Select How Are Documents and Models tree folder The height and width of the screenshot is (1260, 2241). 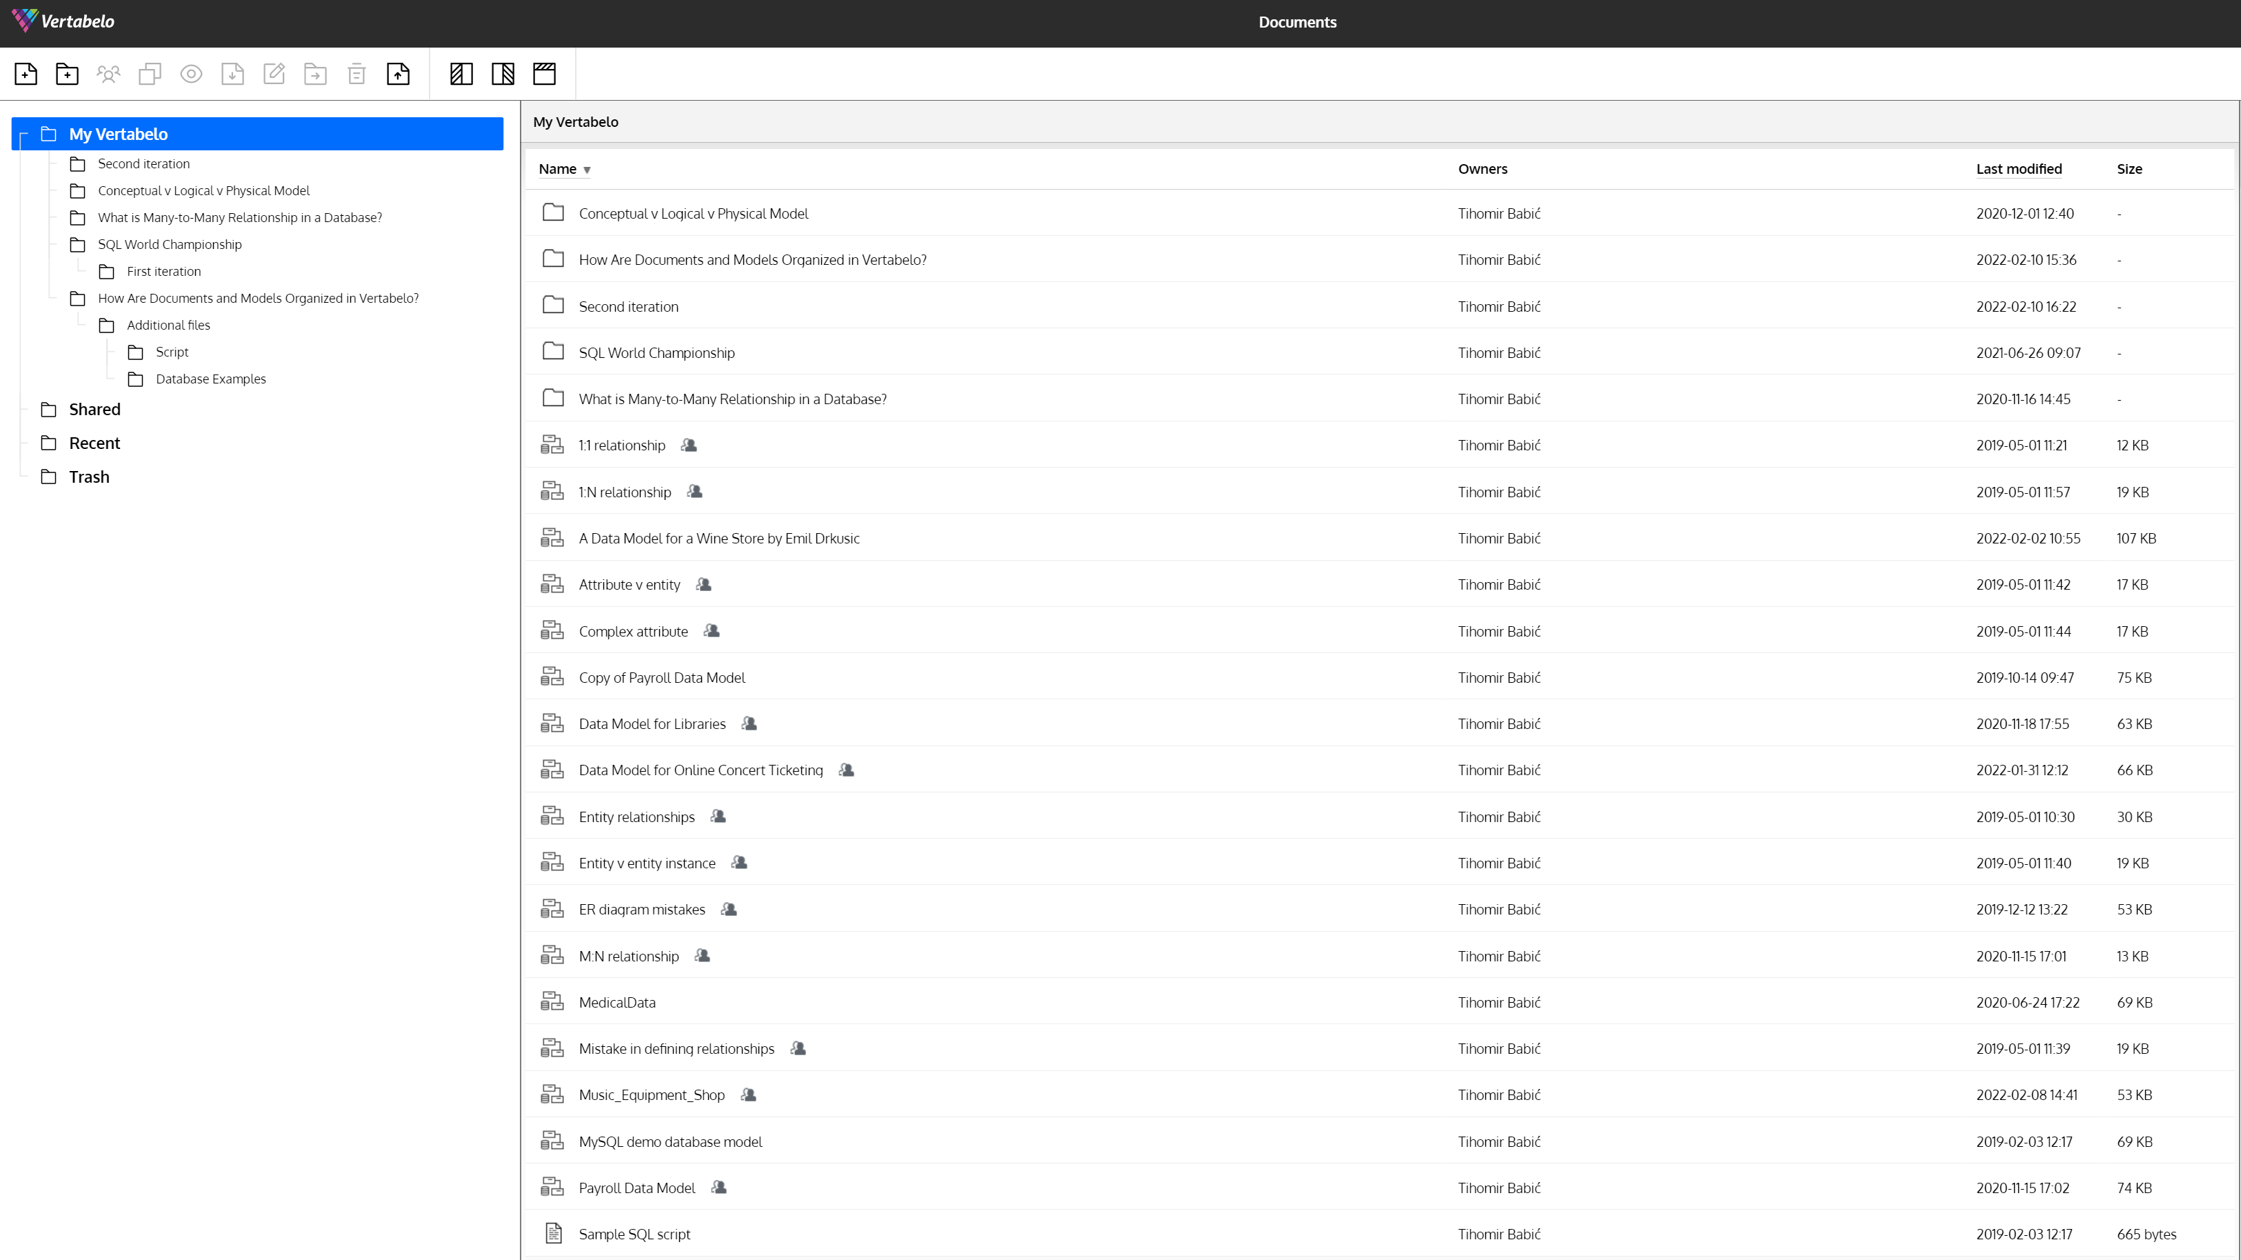pyautogui.click(x=257, y=299)
